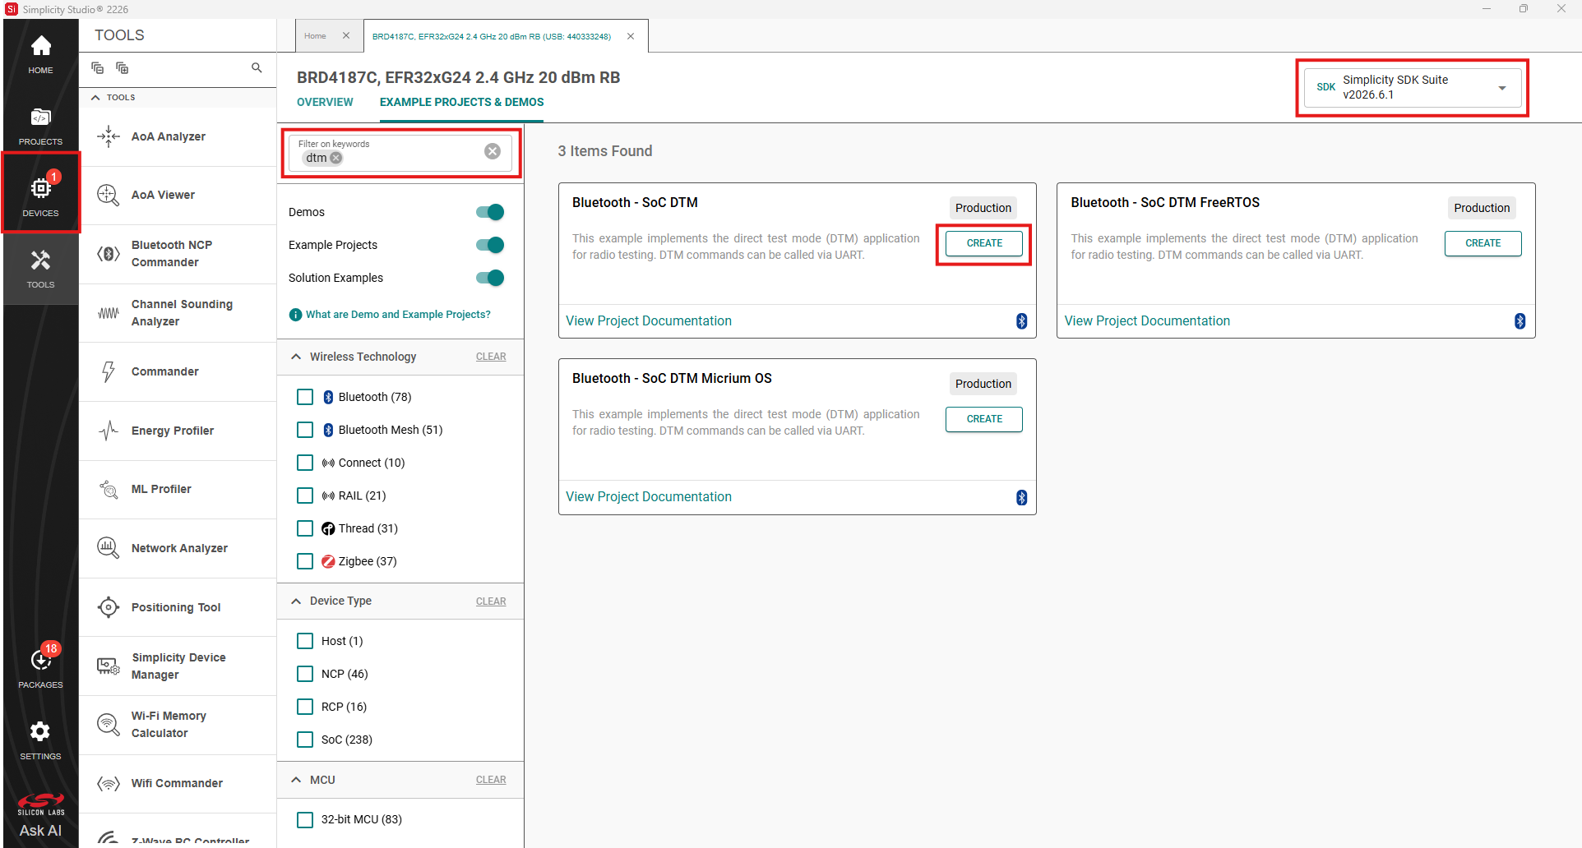
Task: Click the filter on keywords field
Action: pos(400,152)
